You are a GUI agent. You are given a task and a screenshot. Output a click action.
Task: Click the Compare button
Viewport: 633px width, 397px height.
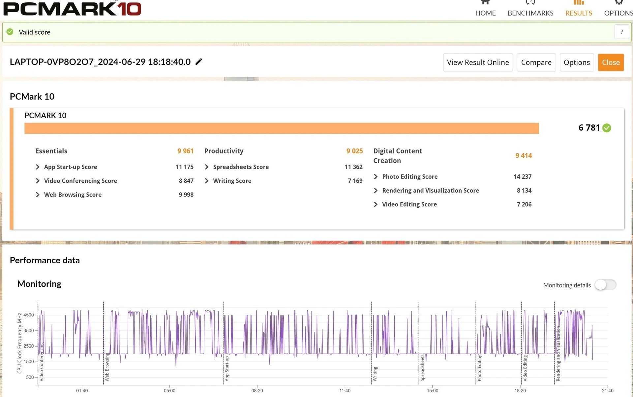pos(536,63)
